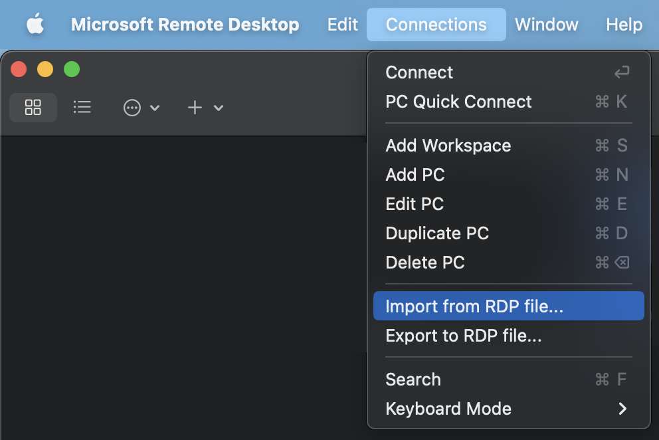Expand the ellipsis actions dropdown chevron
Screen dimensions: 659x440
(155, 108)
